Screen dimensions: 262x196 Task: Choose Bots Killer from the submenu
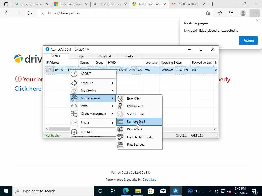point(139,99)
